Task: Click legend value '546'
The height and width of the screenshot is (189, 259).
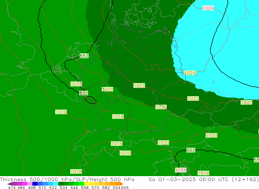Action: (74, 187)
